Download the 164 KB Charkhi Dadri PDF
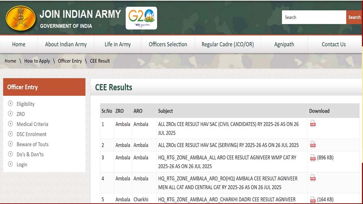 (x=312, y=199)
